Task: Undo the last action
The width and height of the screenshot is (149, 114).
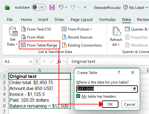Action: coord(61,7)
